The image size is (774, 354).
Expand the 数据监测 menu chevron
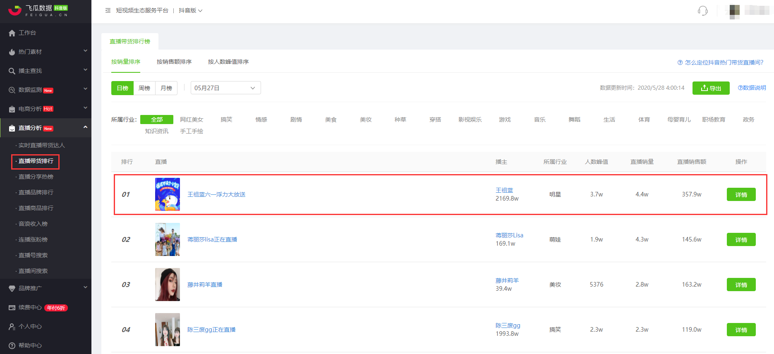(x=85, y=89)
